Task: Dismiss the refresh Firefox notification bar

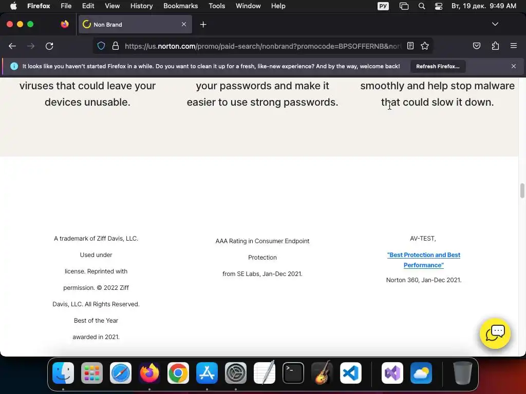Action: (x=514, y=66)
